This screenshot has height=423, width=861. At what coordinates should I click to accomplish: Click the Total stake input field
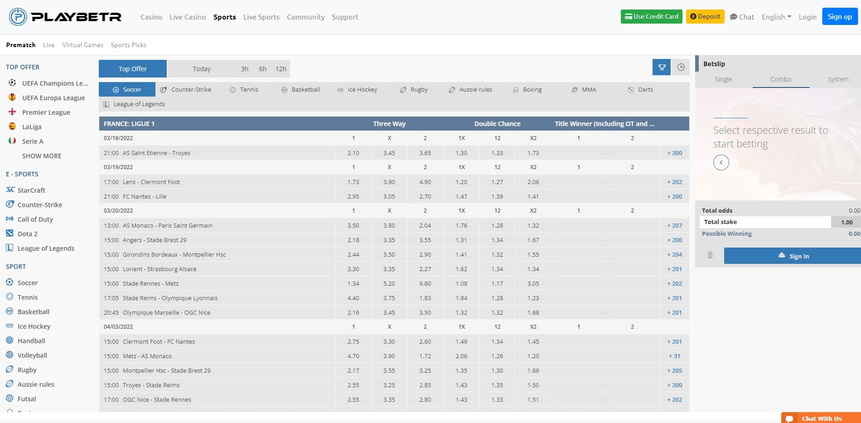pos(846,222)
